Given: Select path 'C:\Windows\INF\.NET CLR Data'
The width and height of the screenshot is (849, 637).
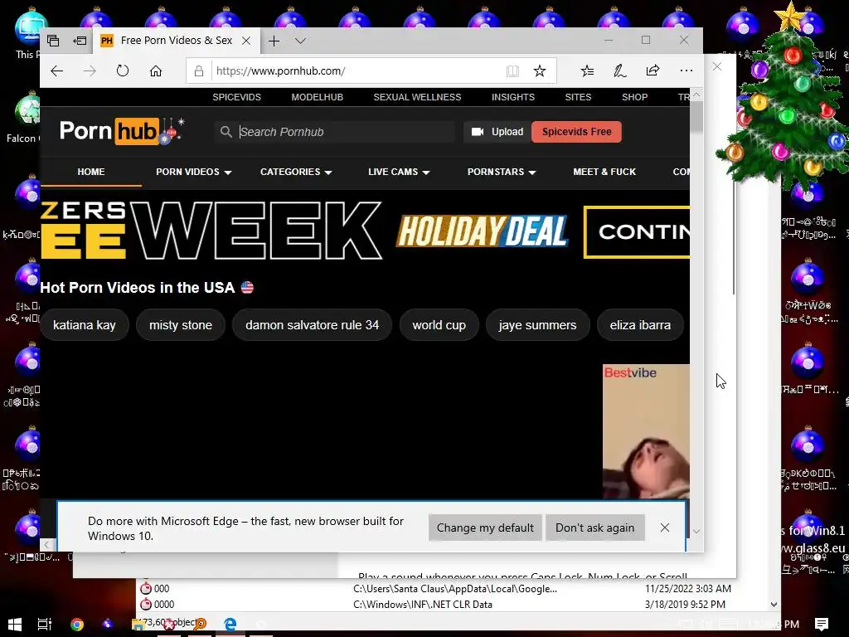Looking at the screenshot, I should coord(423,605).
